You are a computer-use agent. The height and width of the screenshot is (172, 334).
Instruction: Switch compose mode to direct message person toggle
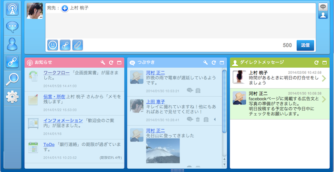[323, 15]
